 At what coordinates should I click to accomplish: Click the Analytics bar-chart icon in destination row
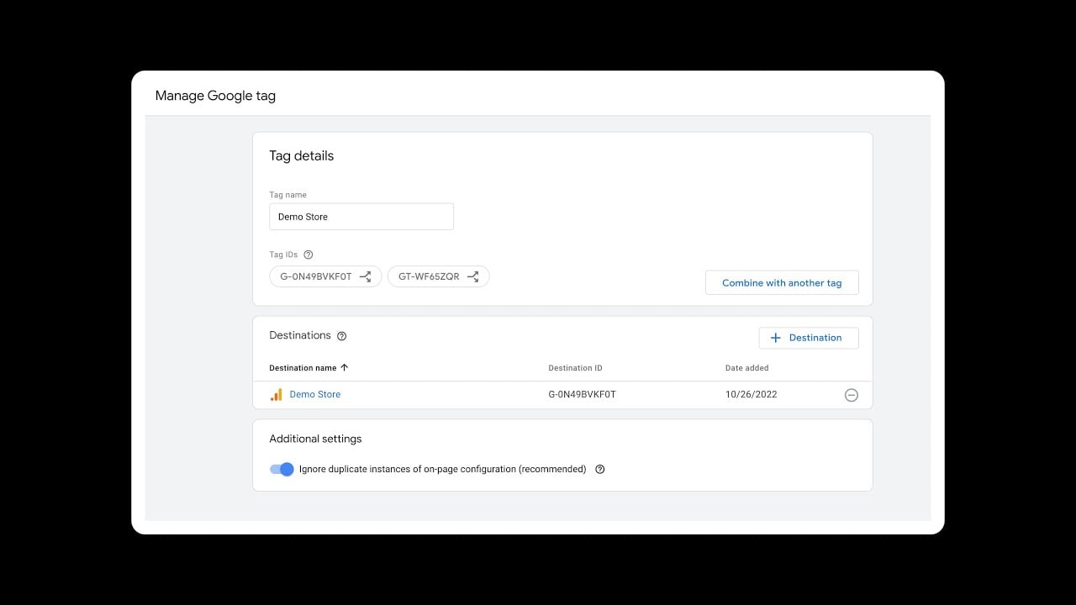(x=276, y=395)
